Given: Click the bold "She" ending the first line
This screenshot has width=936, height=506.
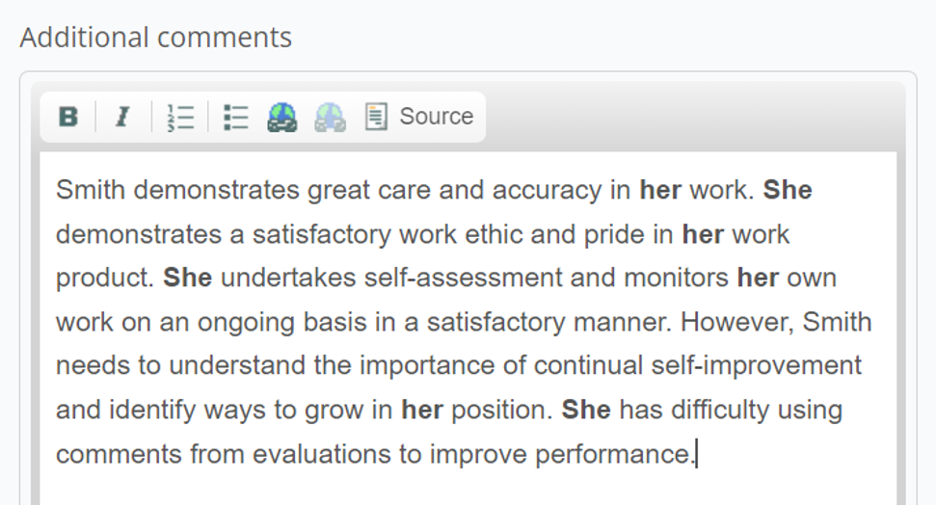Looking at the screenshot, I should click(x=788, y=190).
